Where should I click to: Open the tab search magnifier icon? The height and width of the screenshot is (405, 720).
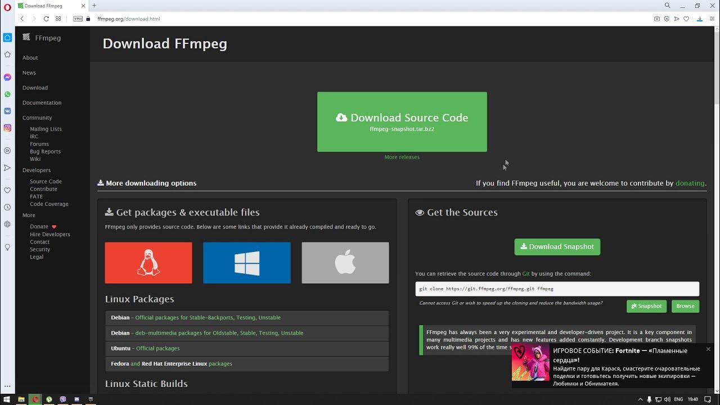point(668,6)
